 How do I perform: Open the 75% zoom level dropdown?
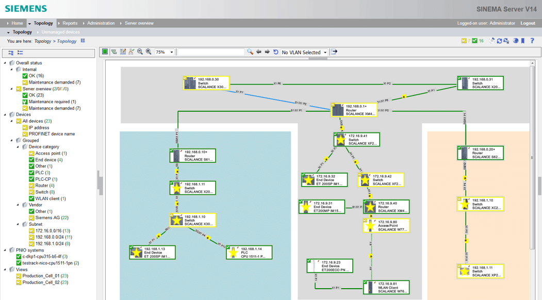(x=165, y=52)
